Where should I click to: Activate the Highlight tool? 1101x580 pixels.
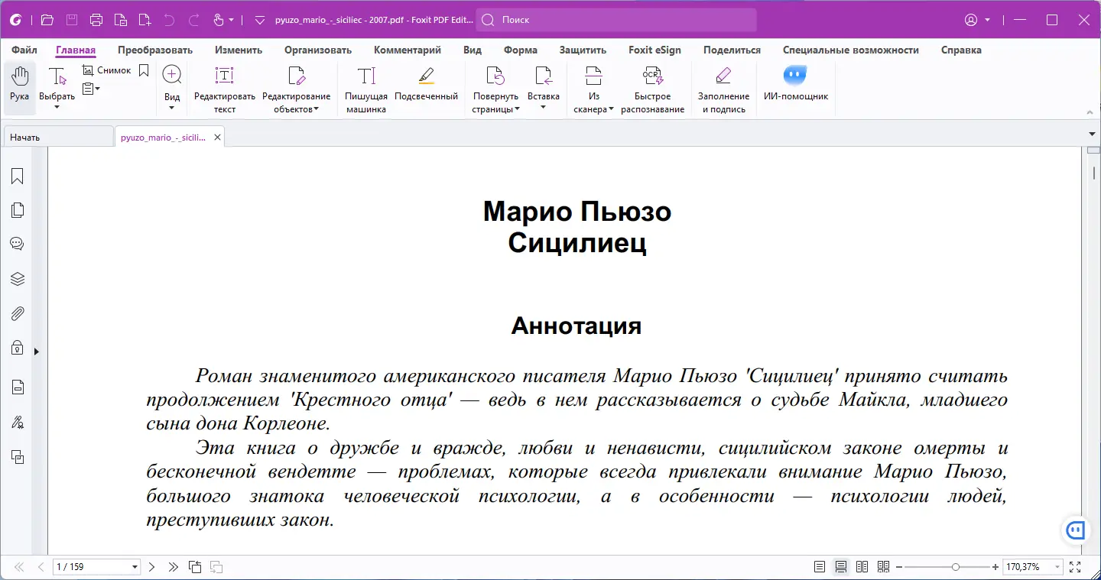pos(426,83)
